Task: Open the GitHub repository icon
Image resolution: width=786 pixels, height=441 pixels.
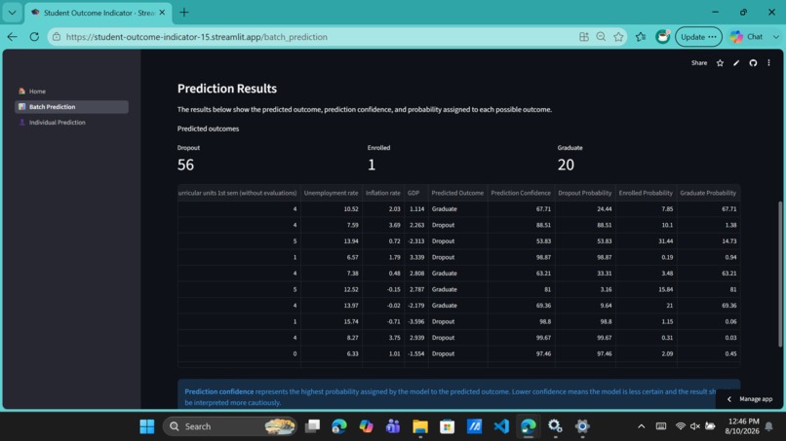Action: click(x=753, y=63)
